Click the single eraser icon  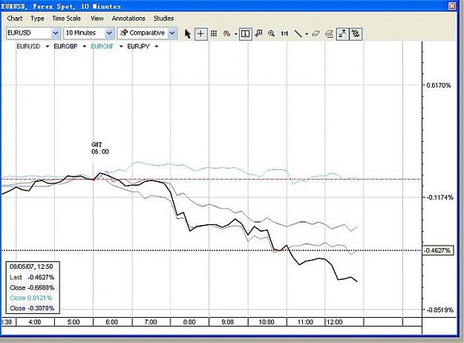coord(316,33)
